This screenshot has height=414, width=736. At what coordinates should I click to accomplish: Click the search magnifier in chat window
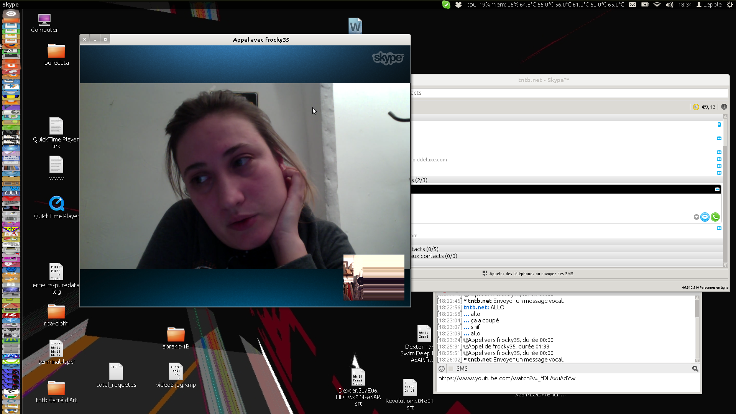pos(695,369)
